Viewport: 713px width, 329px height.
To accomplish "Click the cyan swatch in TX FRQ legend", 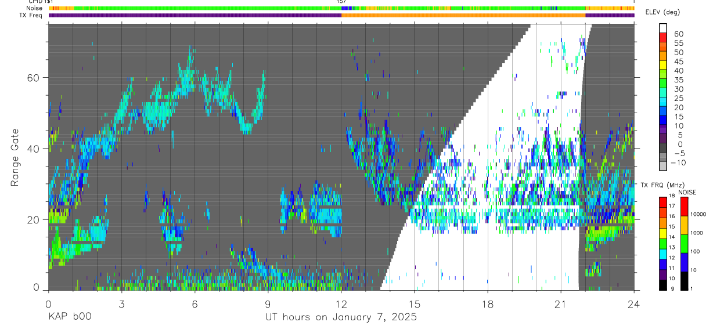I will point(663,253).
